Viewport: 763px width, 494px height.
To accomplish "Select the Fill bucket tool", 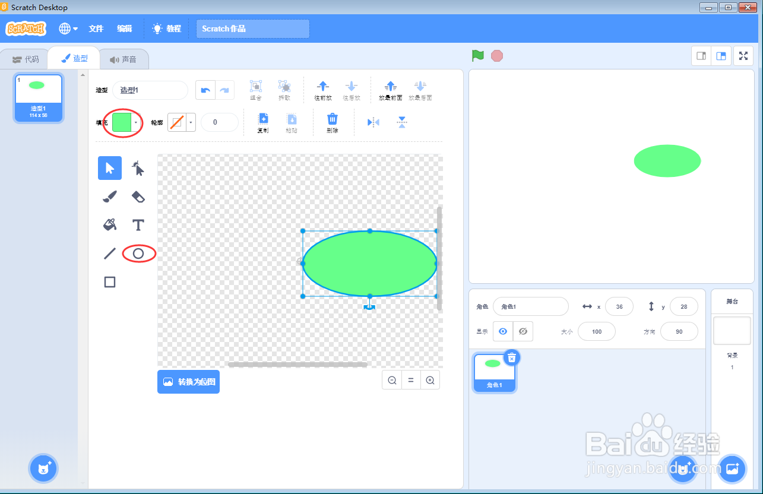I will (110, 225).
